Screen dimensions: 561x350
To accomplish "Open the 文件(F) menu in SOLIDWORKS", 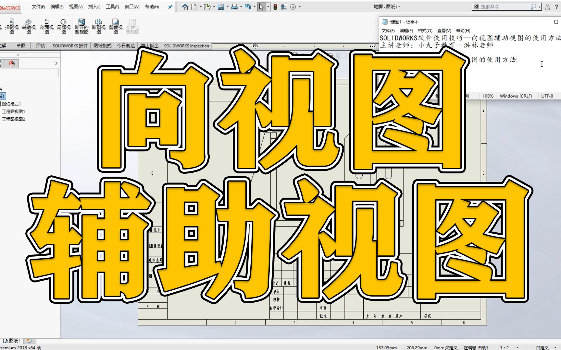I will (38, 7).
